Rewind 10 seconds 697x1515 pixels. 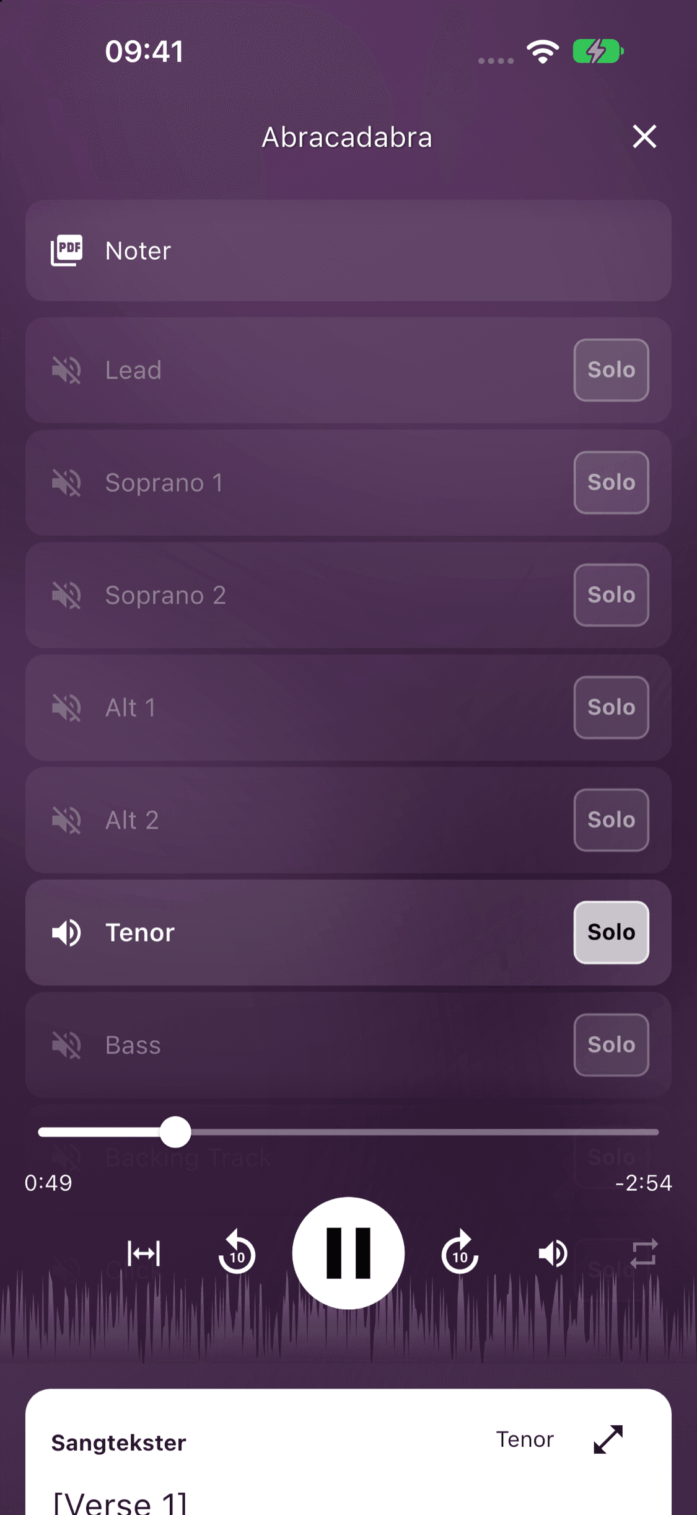(237, 1253)
